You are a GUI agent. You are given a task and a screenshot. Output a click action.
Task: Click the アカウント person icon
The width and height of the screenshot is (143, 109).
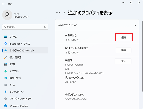5,71
